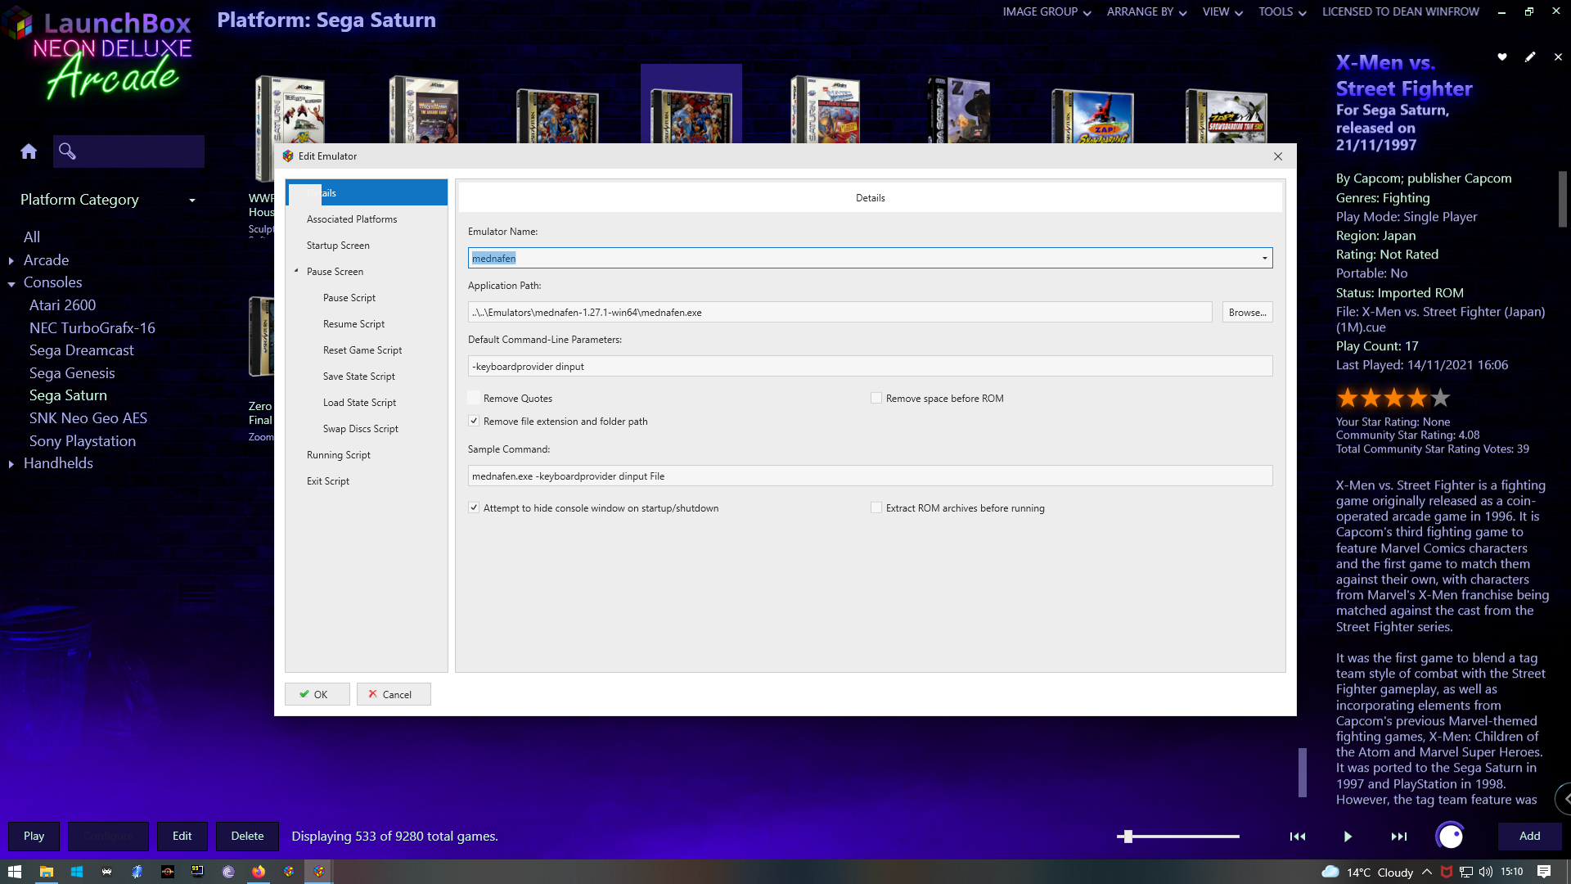The width and height of the screenshot is (1571, 884).
Task: Toggle Remove Quotes checkbox
Action: [x=474, y=398]
